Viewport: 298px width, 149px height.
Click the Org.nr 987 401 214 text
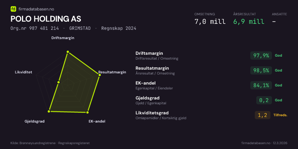point(35,28)
